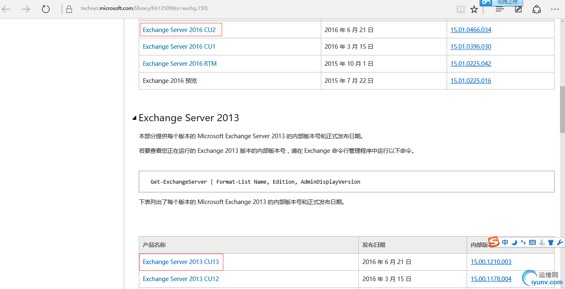Screen dimensions: 565x289
Task: Open Reading view book icon
Action: 460,9
